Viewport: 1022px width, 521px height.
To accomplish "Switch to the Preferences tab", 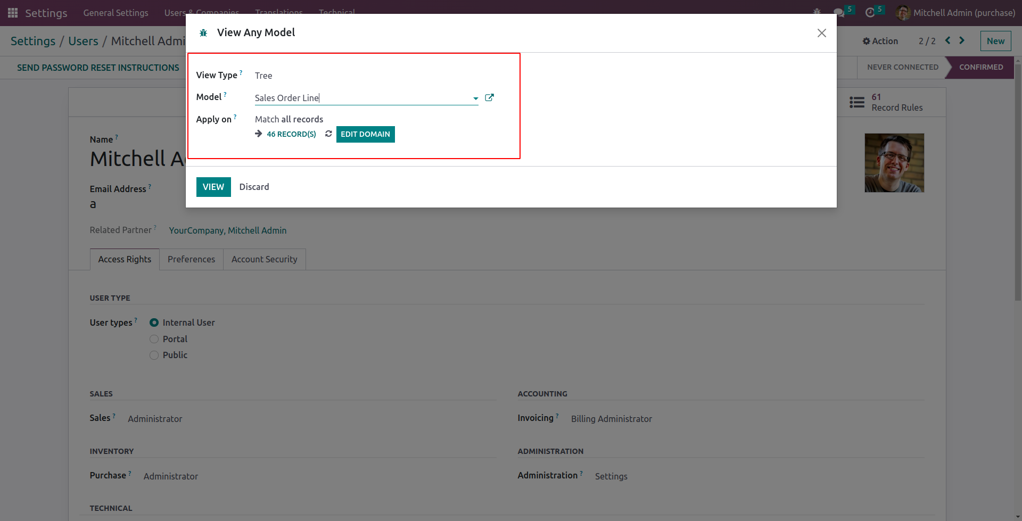I will point(191,259).
